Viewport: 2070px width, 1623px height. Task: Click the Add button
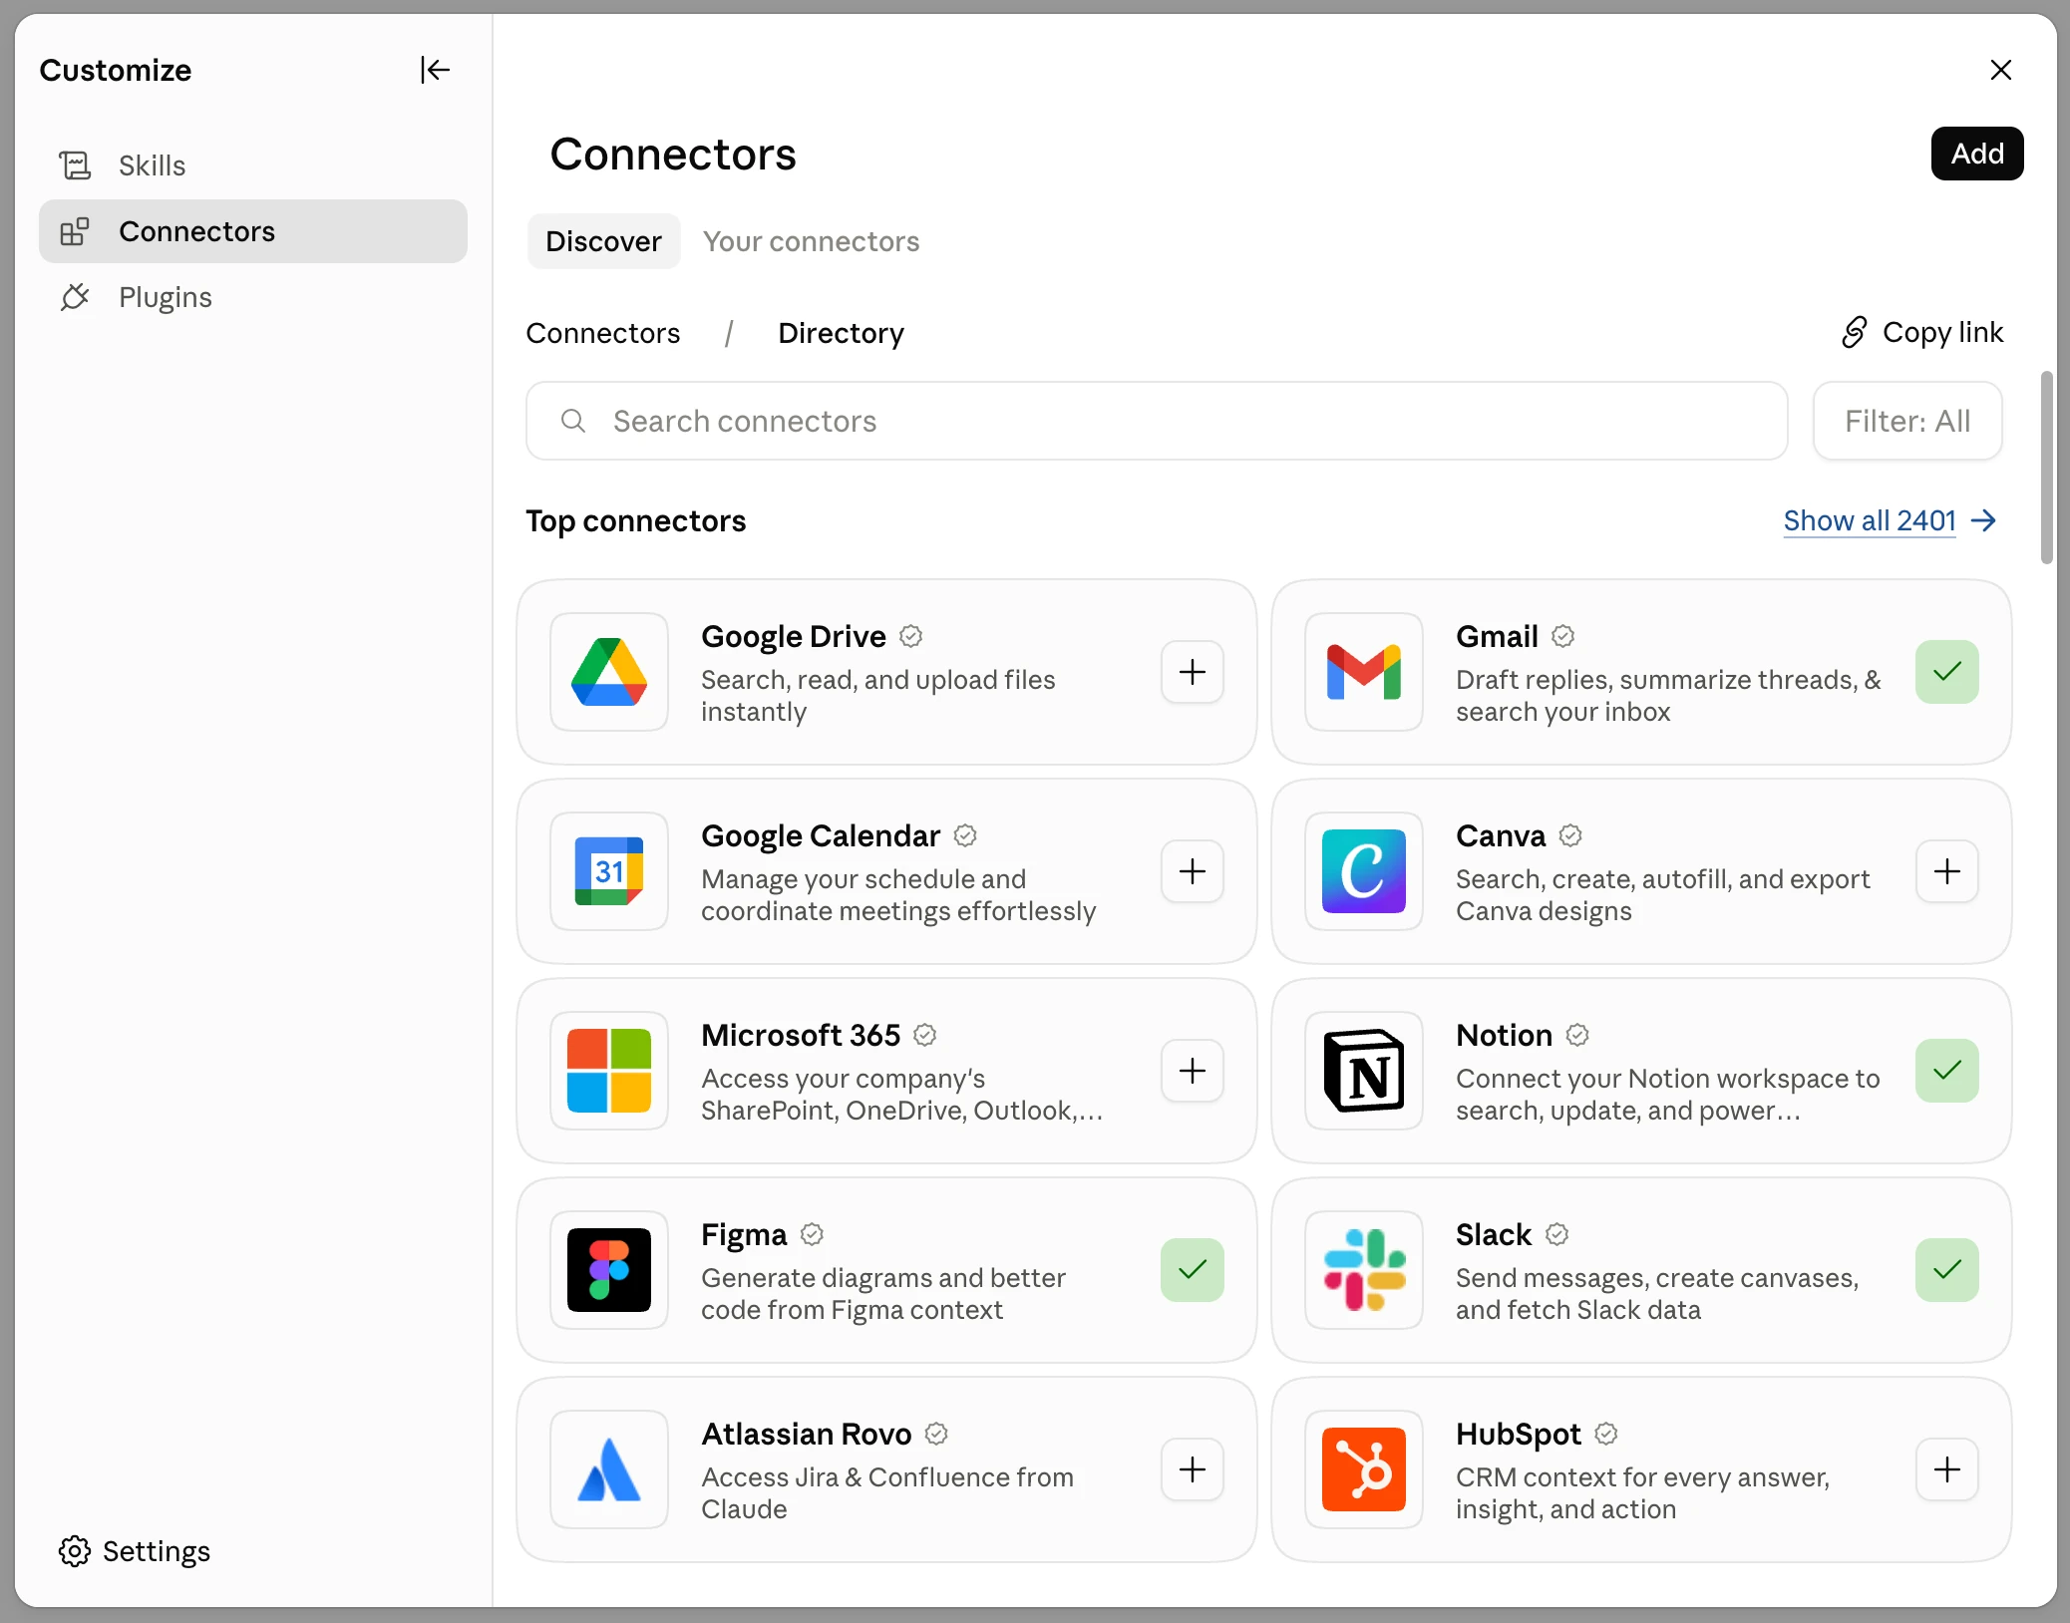click(1976, 154)
